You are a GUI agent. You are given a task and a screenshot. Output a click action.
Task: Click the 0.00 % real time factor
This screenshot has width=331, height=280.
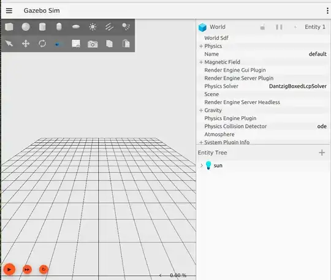tap(178, 275)
